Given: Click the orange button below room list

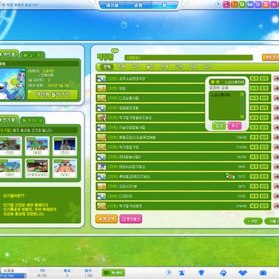Looking at the screenshot, I should (x=107, y=219).
